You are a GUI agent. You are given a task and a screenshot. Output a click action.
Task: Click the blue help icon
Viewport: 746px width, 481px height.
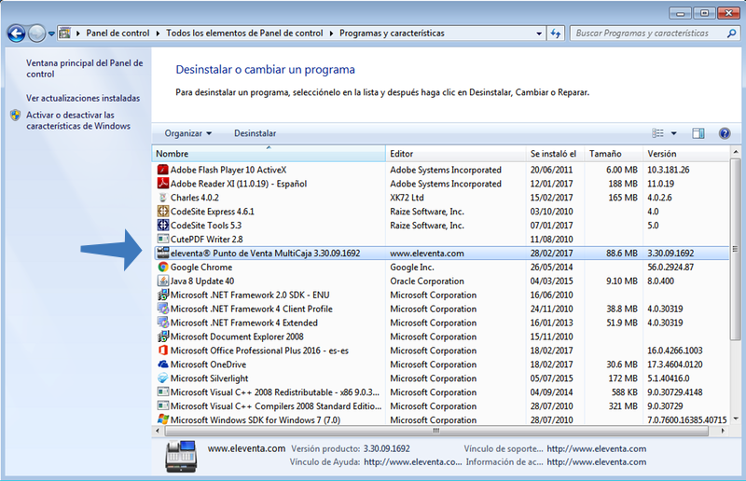tap(725, 133)
